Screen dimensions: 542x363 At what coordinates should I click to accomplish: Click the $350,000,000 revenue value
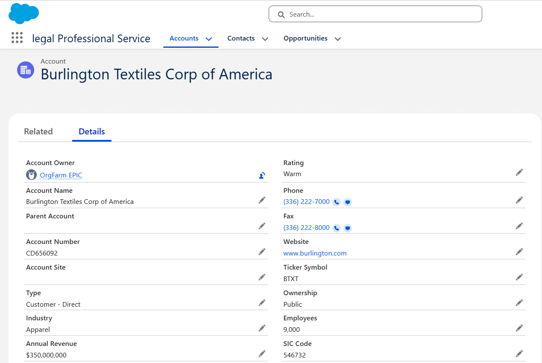click(x=46, y=355)
